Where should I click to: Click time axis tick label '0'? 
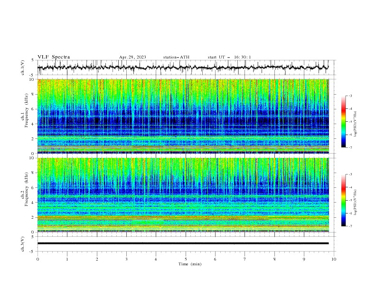point(38,259)
